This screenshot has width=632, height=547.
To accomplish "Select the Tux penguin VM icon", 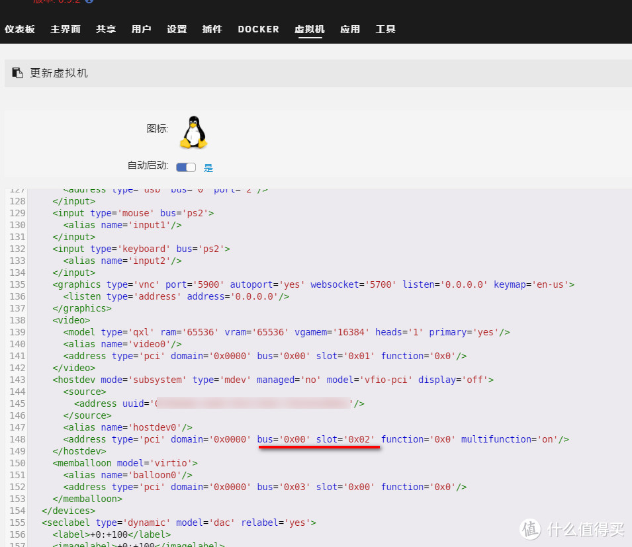I will point(193,132).
